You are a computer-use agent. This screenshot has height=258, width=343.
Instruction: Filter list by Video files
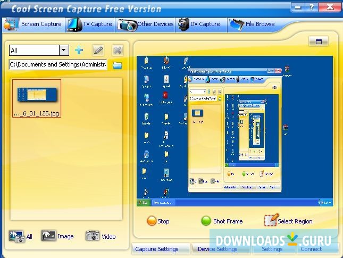tap(101, 236)
